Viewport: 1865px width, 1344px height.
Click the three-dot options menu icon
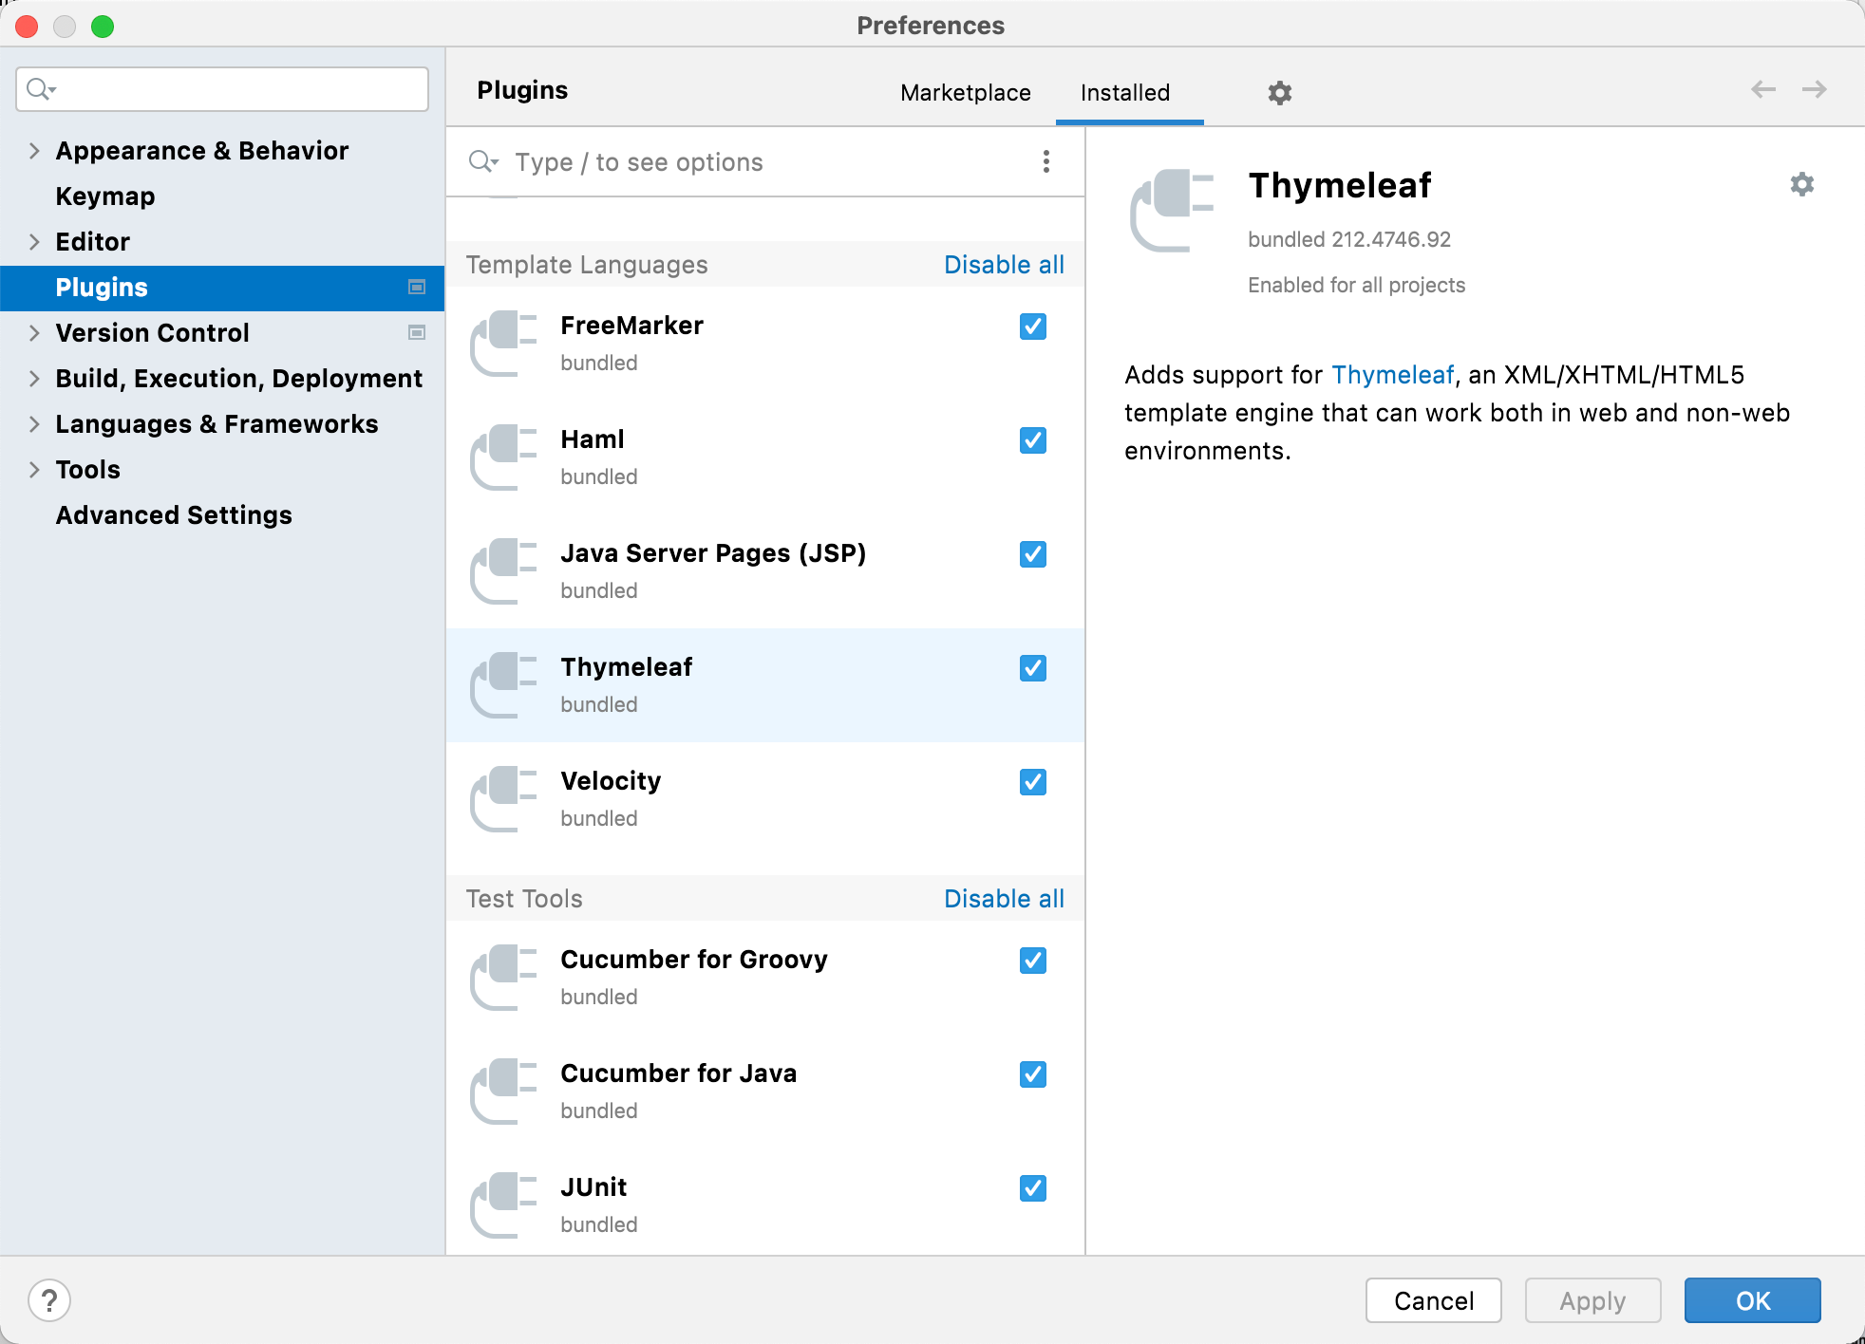1046,162
